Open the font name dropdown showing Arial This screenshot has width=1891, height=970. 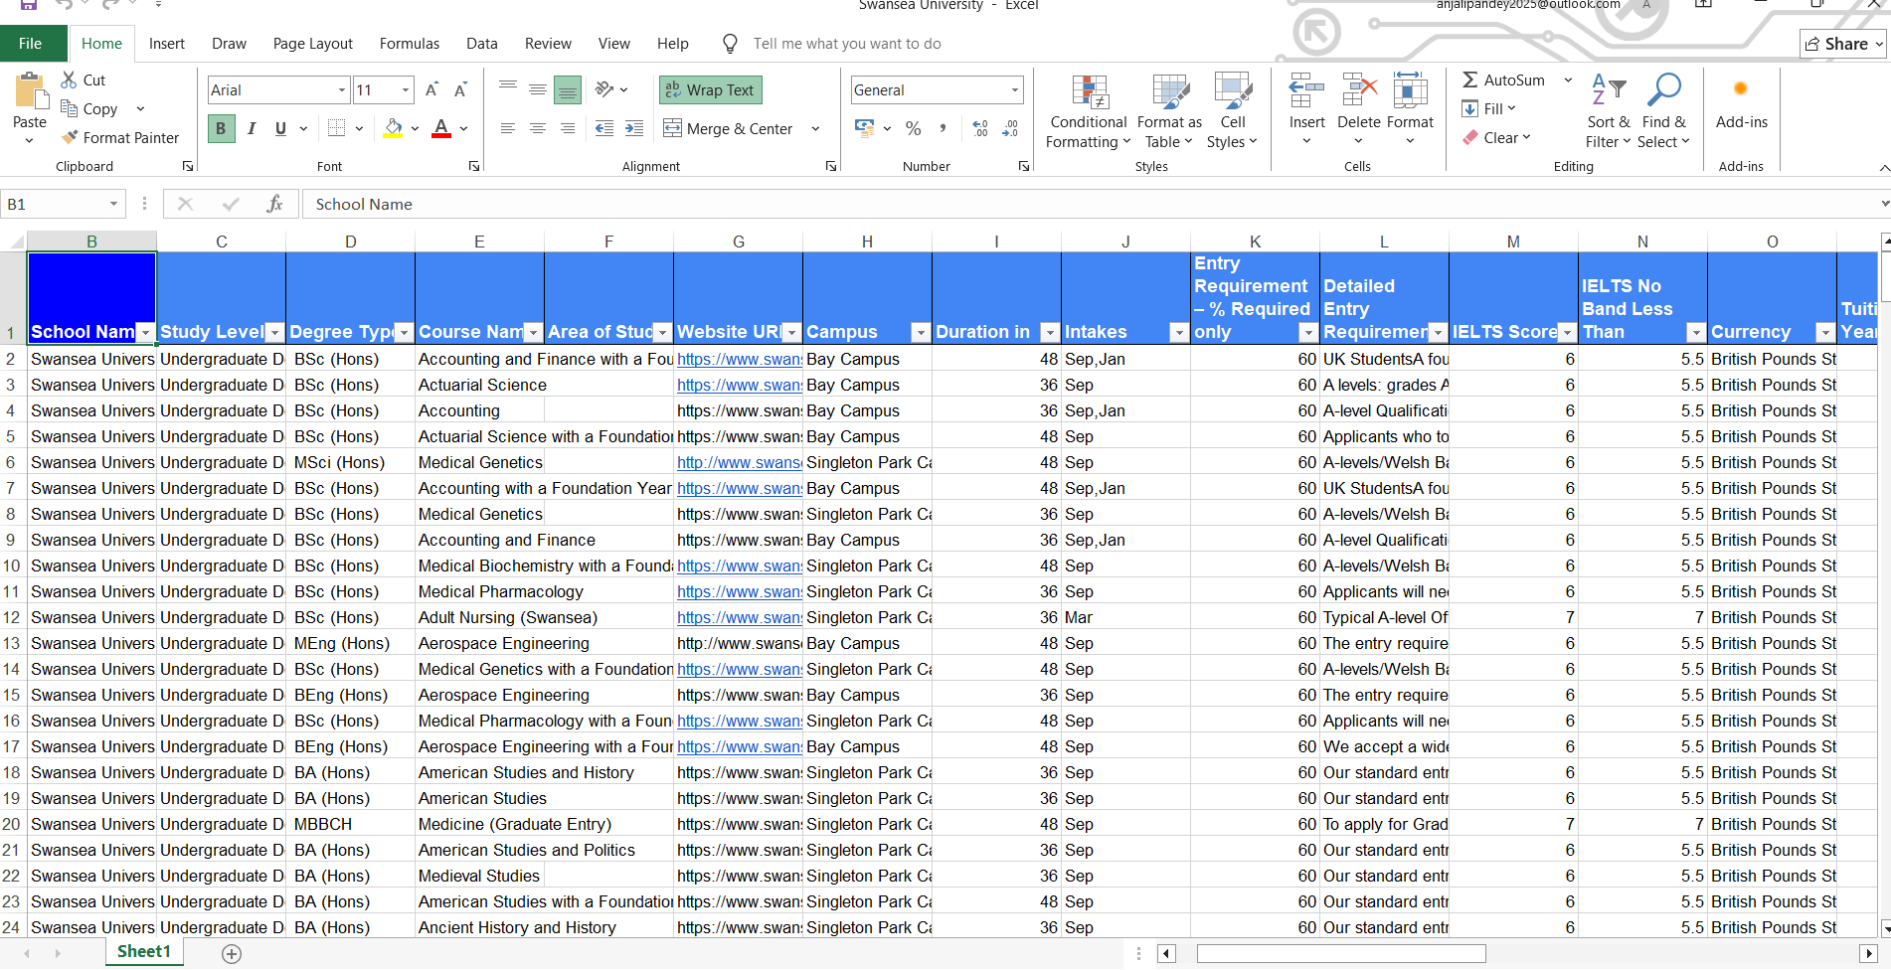point(342,90)
